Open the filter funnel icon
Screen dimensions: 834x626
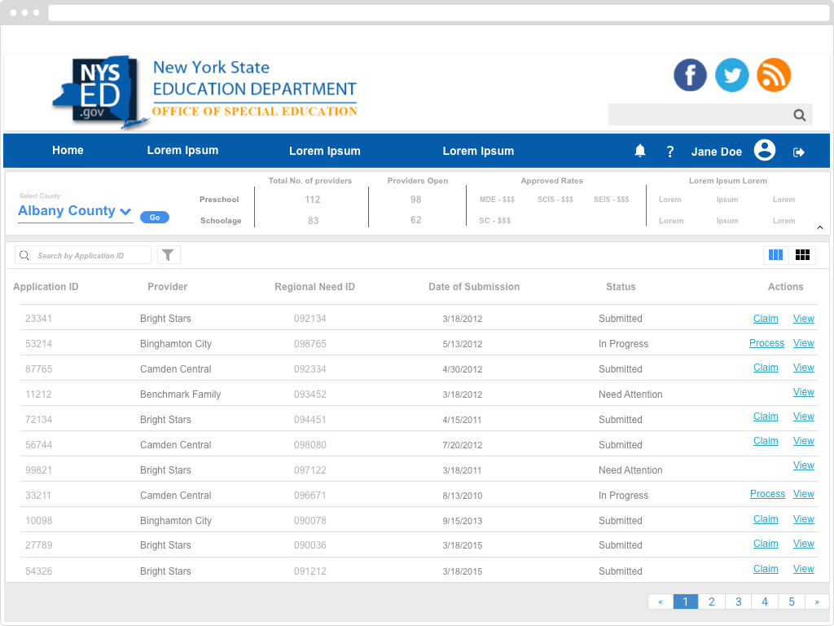tap(168, 255)
